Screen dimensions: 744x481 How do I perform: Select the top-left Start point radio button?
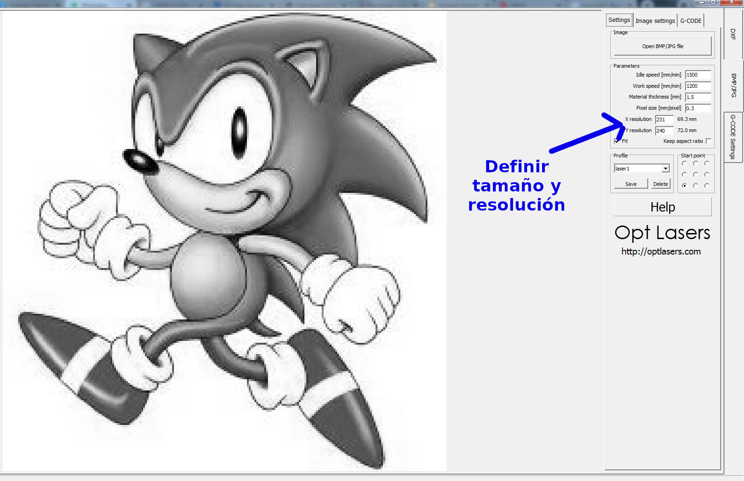pyautogui.click(x=684, y=163)
